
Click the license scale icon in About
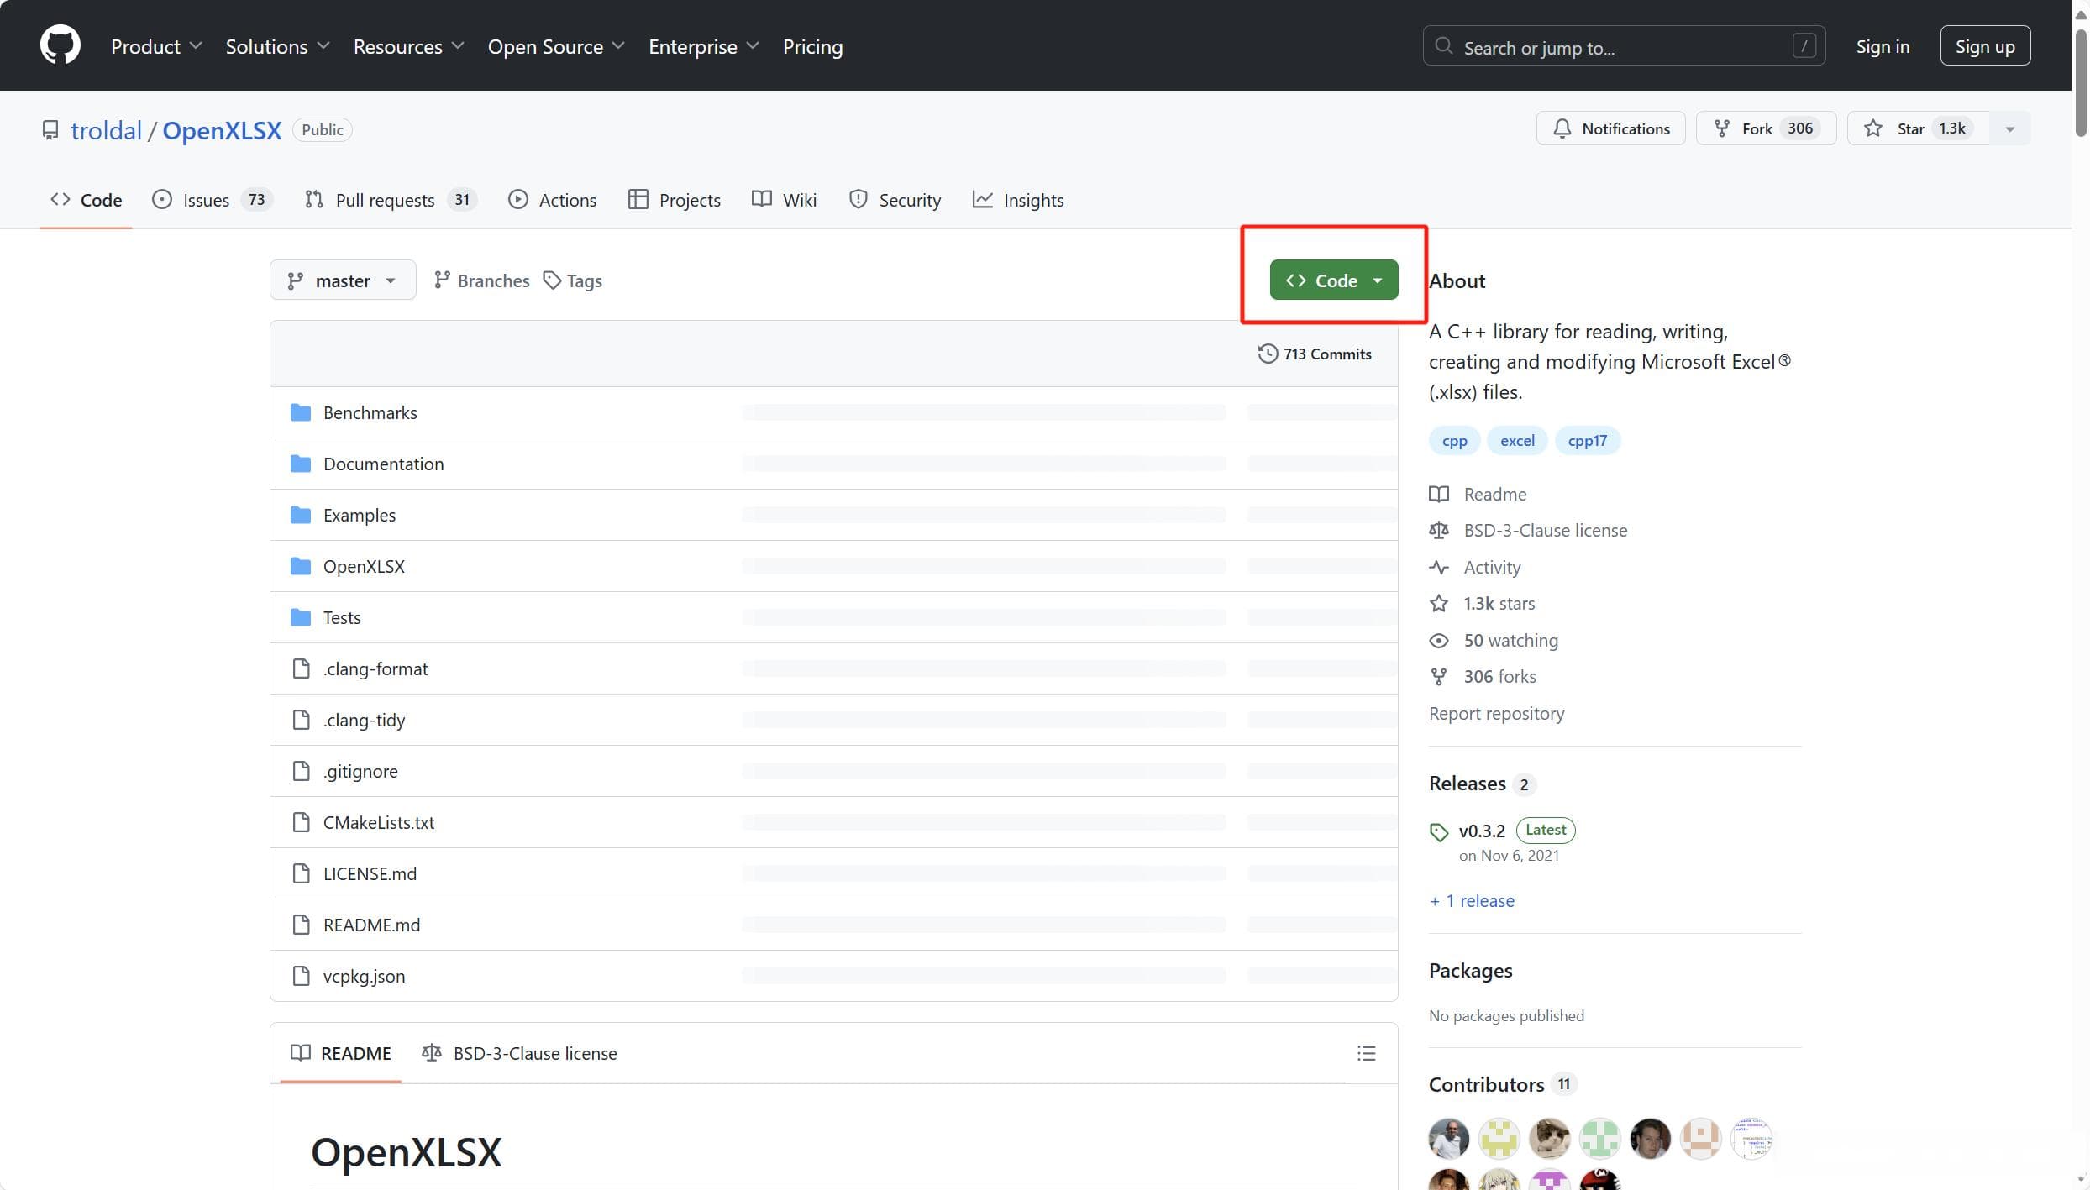point(1439,531)
